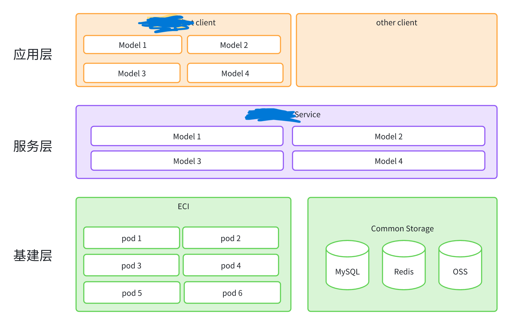Click the 'other client' title text
This screenshot has width=511, height=325.
tap(397, 22)
